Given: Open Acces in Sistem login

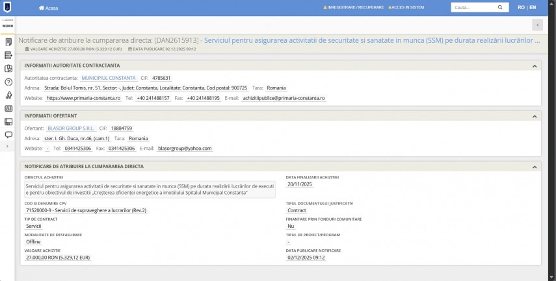Looking at the screenshot, I should (407, 8).
